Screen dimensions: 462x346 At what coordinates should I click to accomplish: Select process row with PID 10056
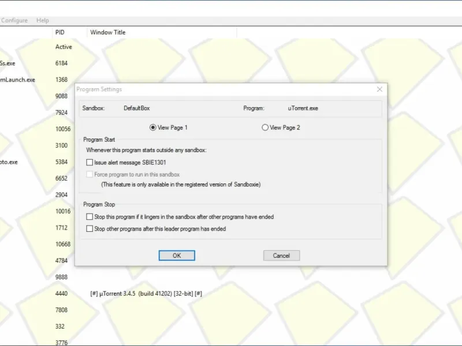tap(63, 129)
